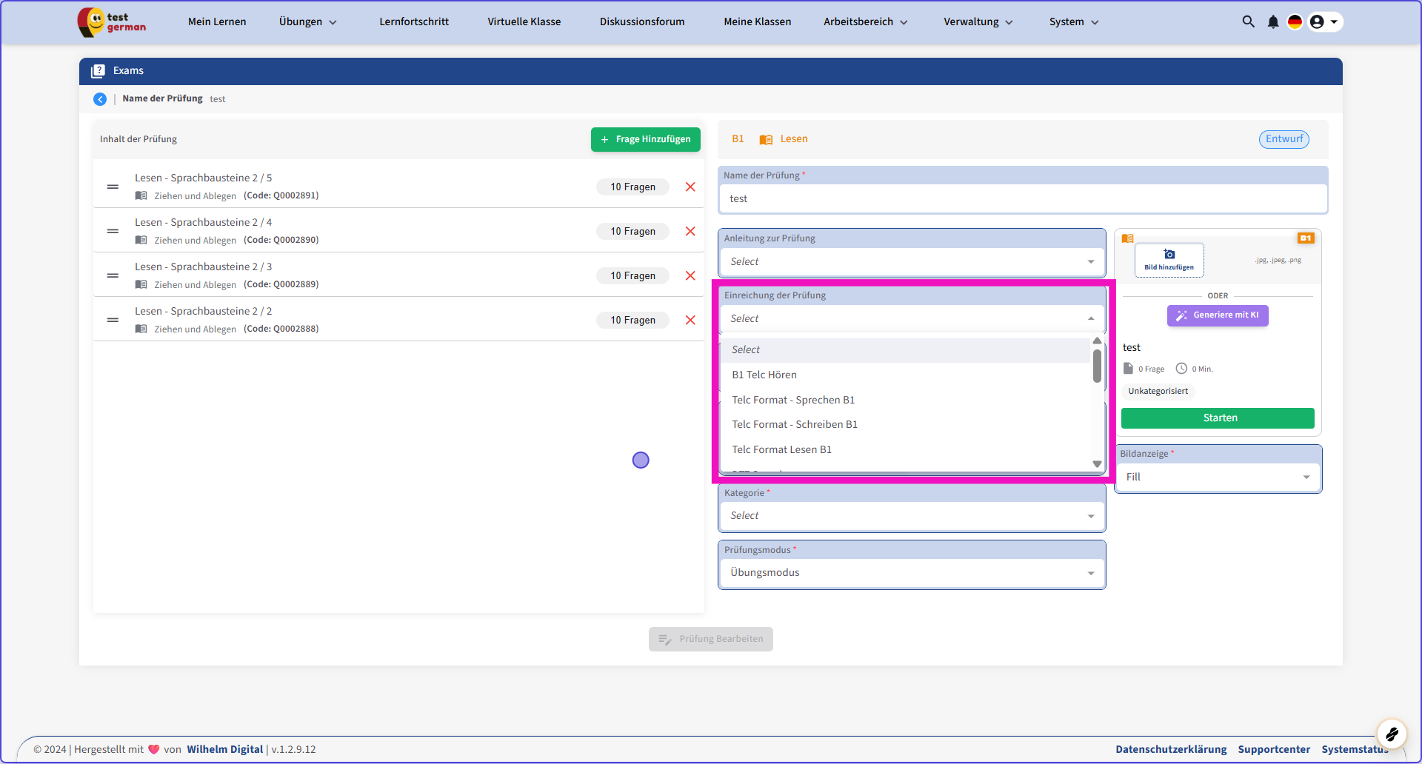1422x764 pixels.
Task: Select B1 Telc Hören from list
Action: tap(764, 375)
